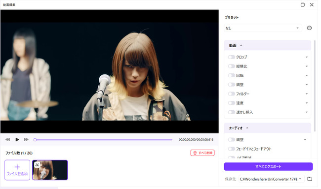Click the playback progress slider handle
This screenshot has height=189, width=321.
point(35,140)
